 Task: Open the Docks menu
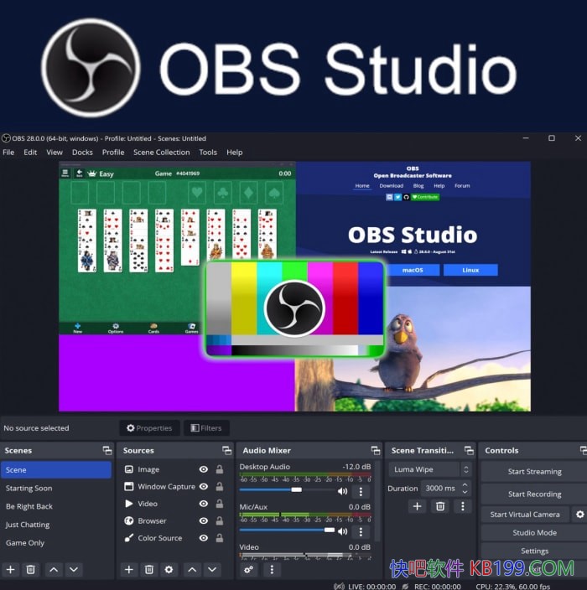tap(82, 153)
